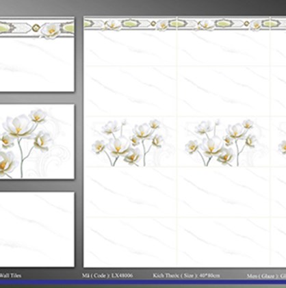Click the Wall Tiles text at bottom left
The width and height of the screenshot is (286, 288).
pos(10,276)
